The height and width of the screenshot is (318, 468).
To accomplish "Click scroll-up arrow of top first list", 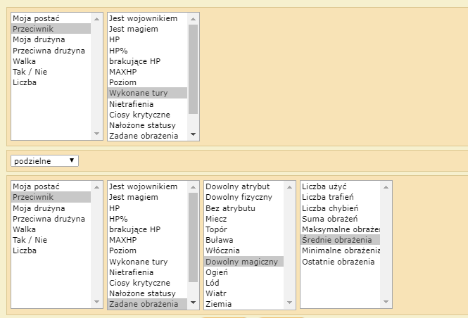I will (x=96, y=19).
